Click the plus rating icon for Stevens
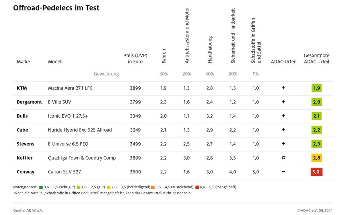 point(283,144)
